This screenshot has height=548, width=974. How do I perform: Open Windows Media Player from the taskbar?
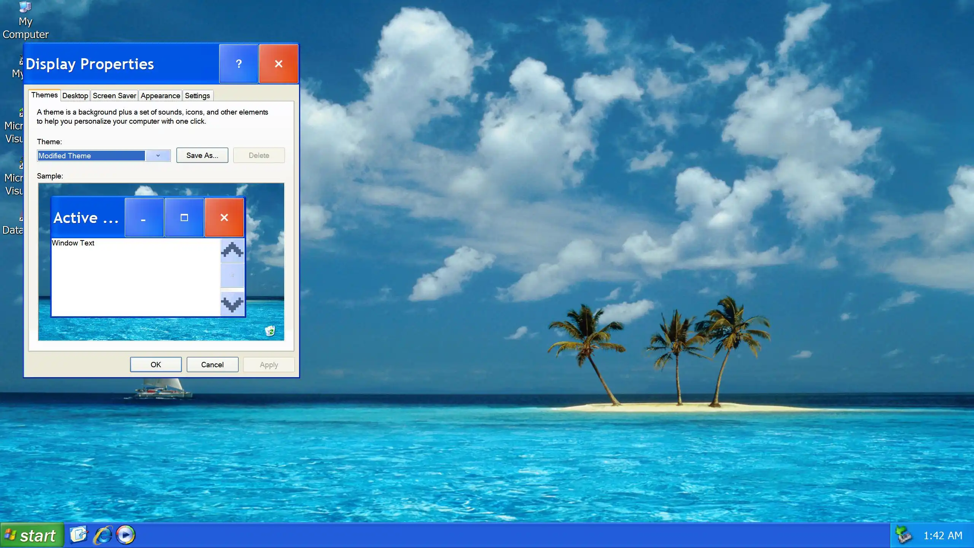click(126, 535)
